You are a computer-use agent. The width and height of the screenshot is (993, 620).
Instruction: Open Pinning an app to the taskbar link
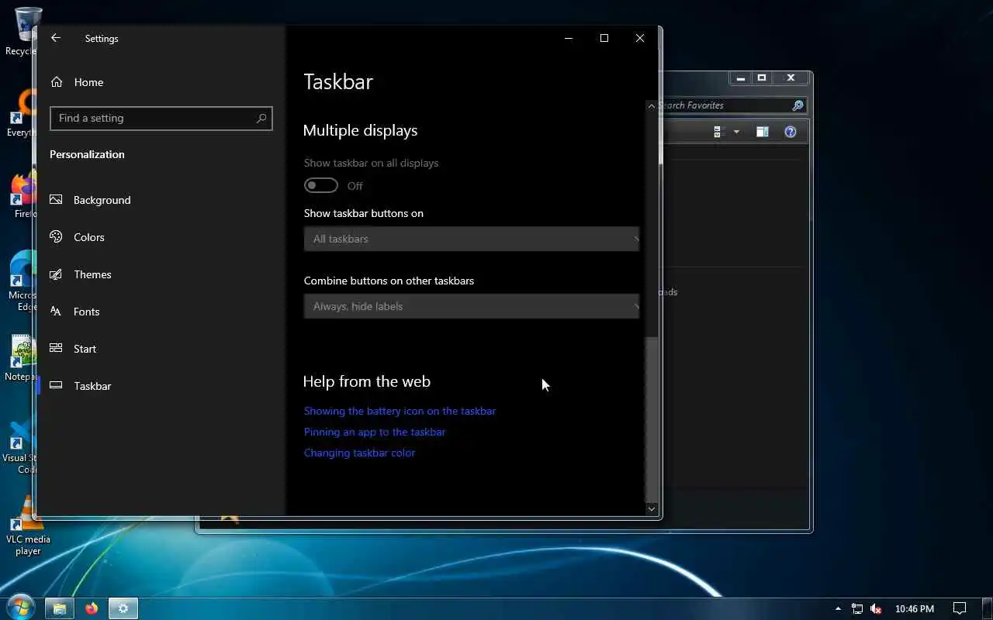[375, 432]
